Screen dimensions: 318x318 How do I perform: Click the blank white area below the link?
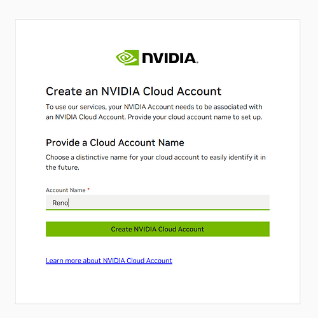pos(158,284)
